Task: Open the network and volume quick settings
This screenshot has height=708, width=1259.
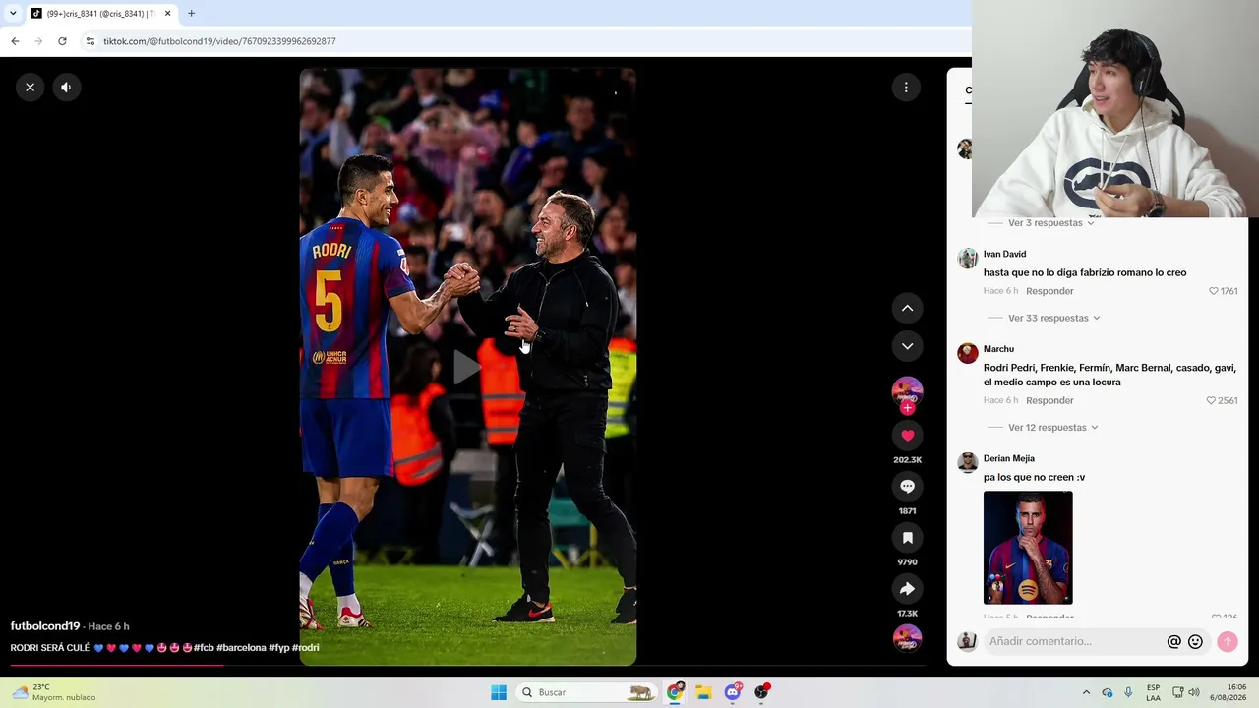Action: [1186, 692]
